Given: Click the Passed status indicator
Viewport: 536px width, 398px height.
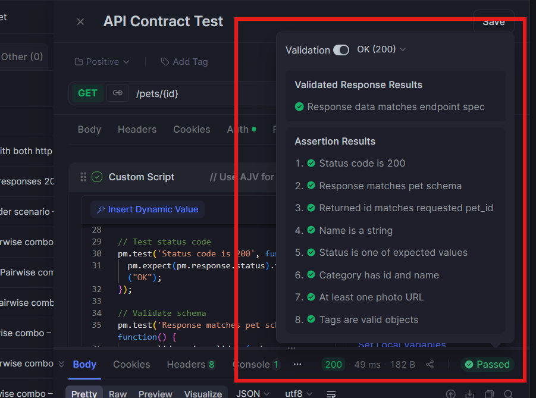Looking at the screenshot, I should coord(487,364).
